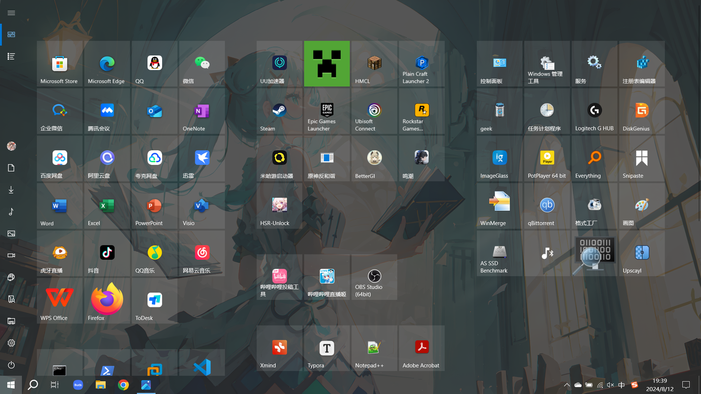Launch the Steam tile
The image size is (701, 394).
coord(279,111)
